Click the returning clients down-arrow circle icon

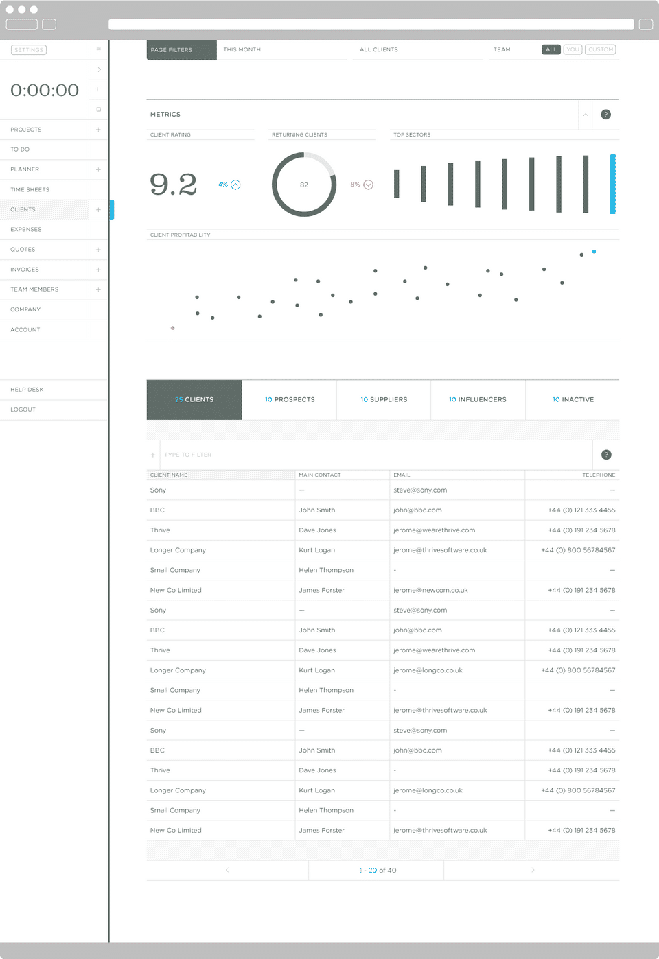pyautogui.click(x=368, y=185)
